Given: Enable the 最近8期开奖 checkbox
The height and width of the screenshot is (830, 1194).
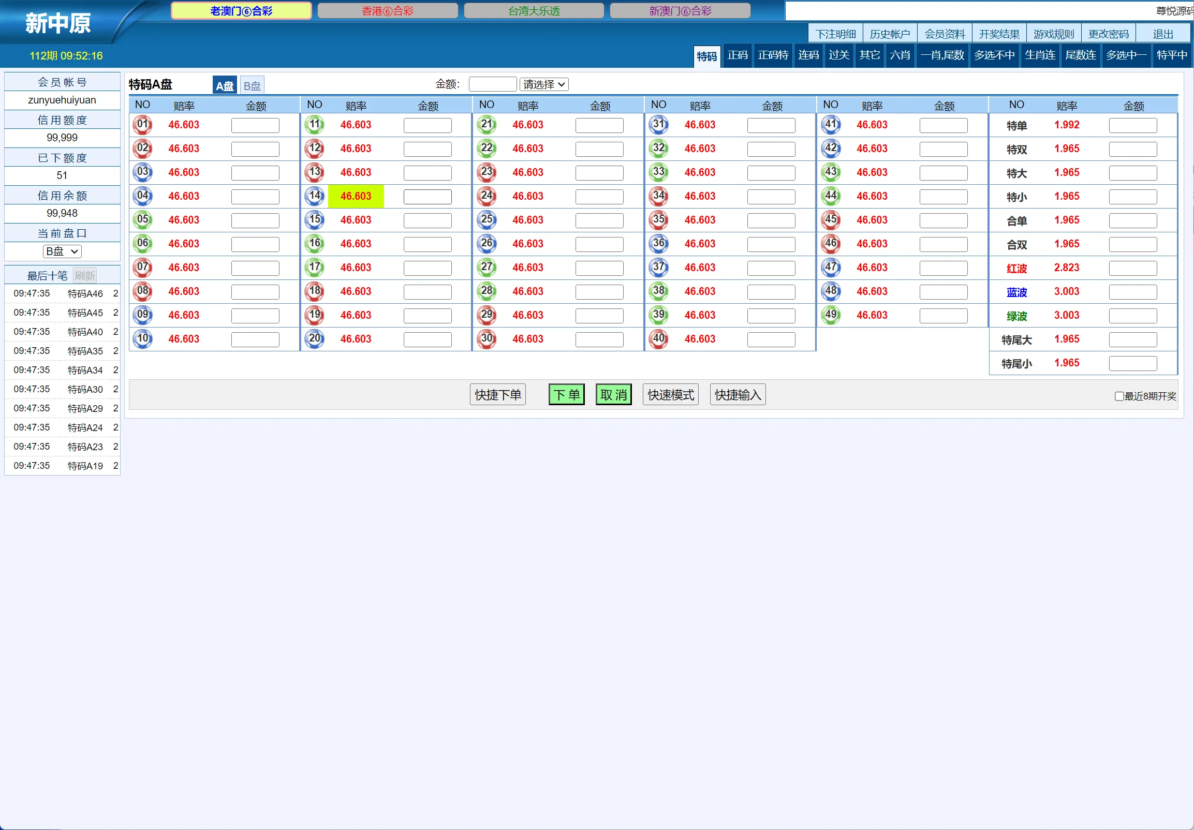Looking at the screenshot, I should pyautogui.click(x=1119, y=396).
